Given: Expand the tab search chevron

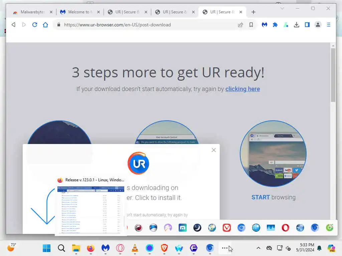Looking at the screenshot, I should click(282, 8).
